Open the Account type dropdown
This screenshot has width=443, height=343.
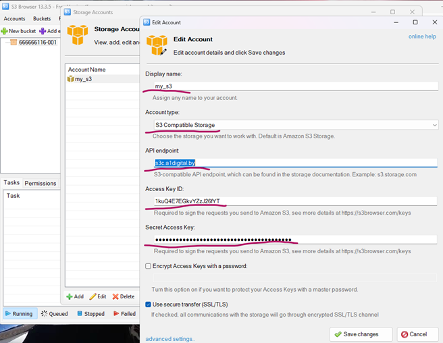click(x=296, y=125)
